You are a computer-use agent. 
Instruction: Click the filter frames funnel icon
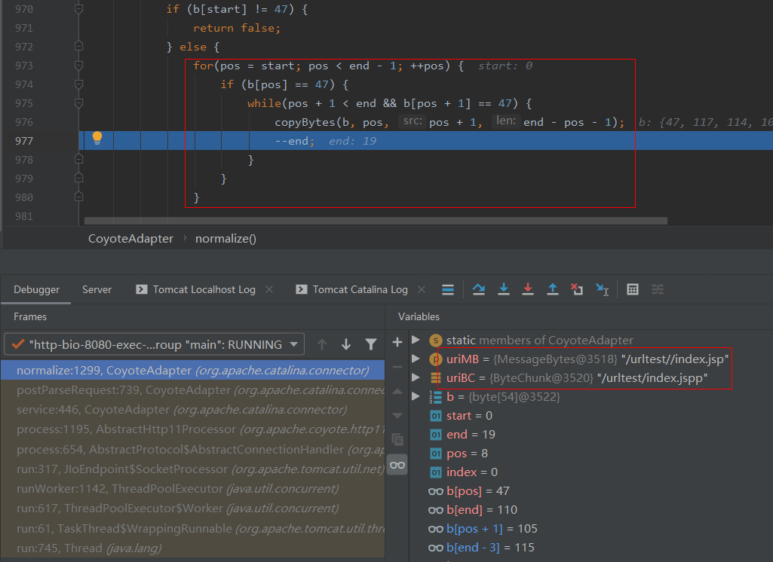(x=370, y=344)
